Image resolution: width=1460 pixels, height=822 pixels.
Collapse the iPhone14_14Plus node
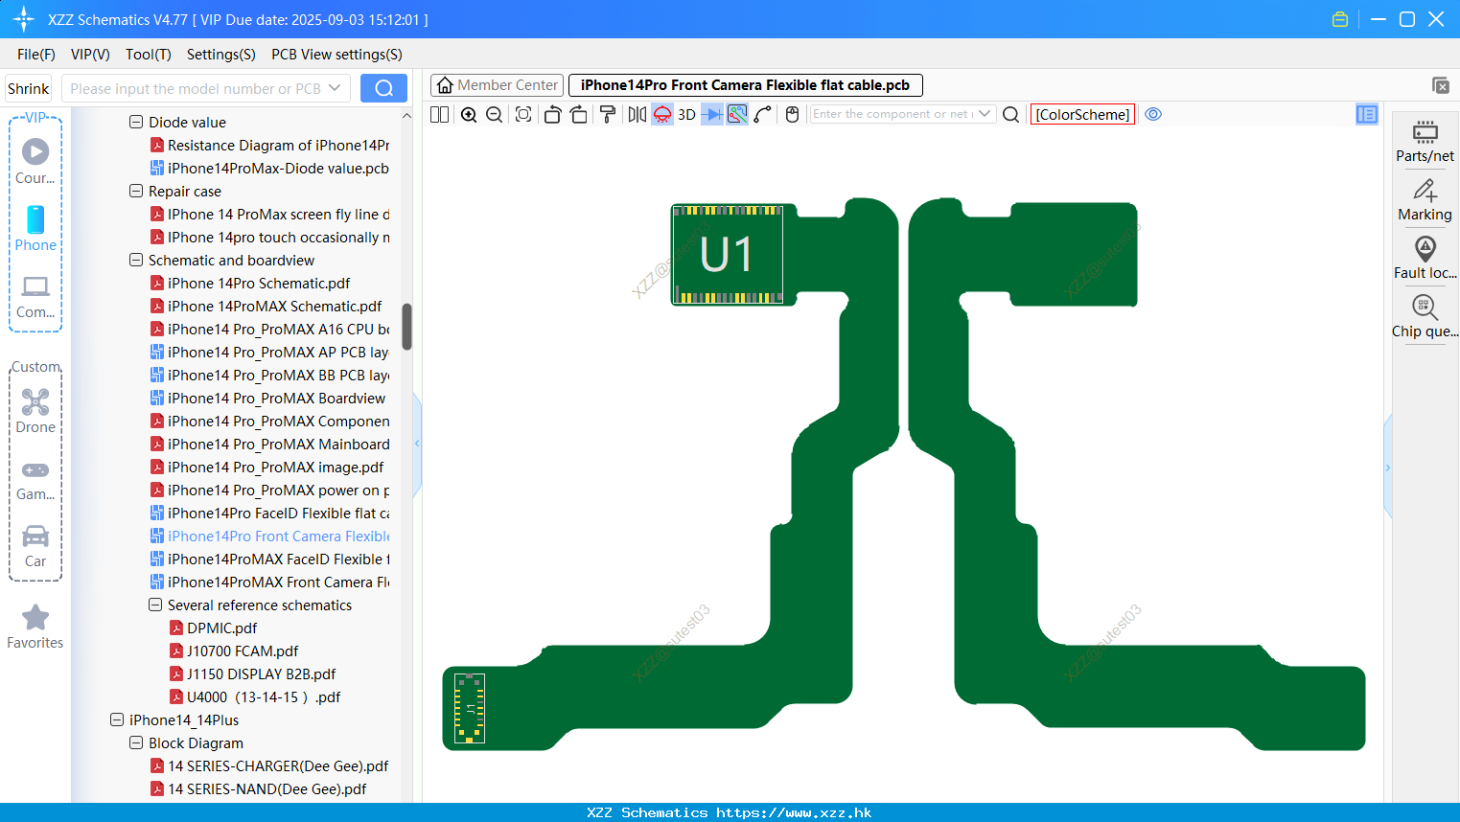pos(117,719)
